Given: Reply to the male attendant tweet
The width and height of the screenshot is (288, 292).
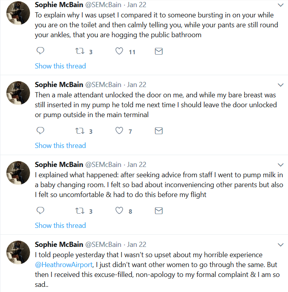Looking at the screenshot, I should coord(40,131).
